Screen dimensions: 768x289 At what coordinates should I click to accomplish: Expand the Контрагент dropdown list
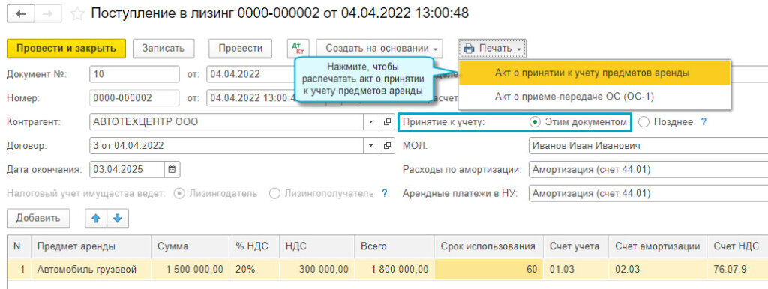(x=370, y=122)
